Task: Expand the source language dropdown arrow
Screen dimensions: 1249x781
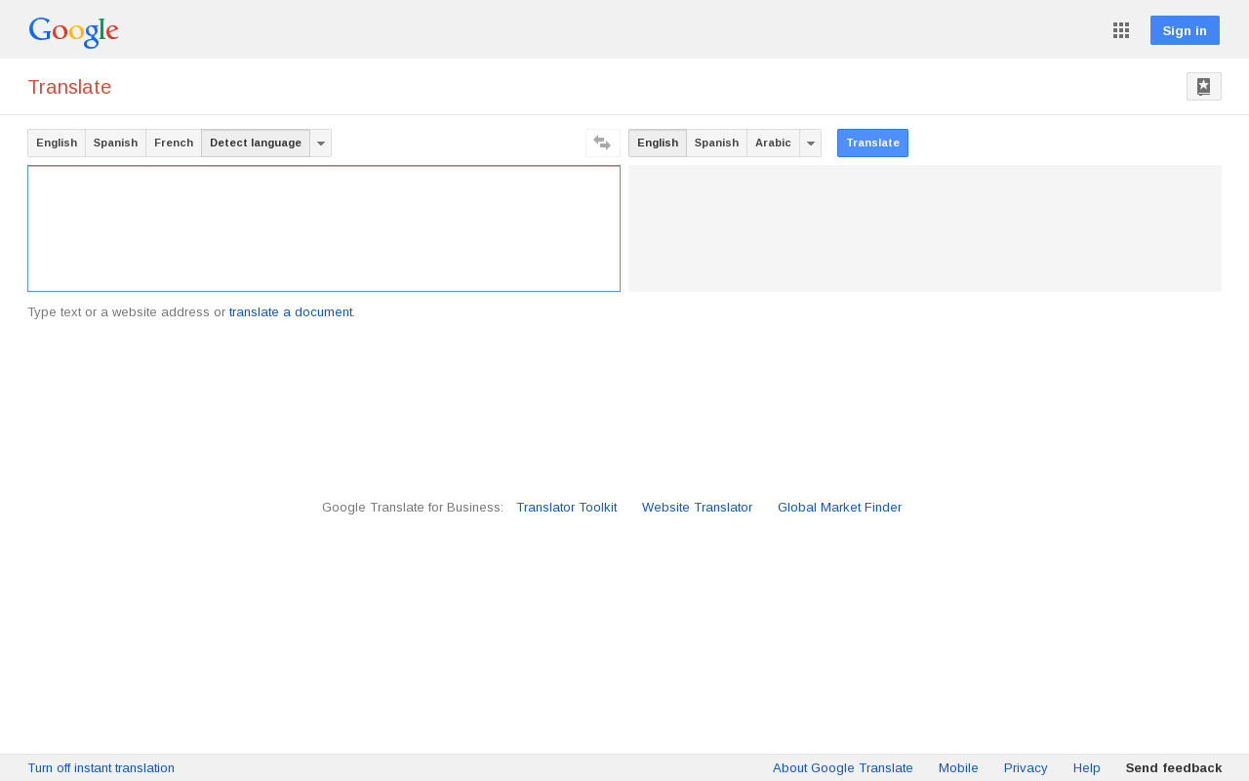Action: click(321, 143)
